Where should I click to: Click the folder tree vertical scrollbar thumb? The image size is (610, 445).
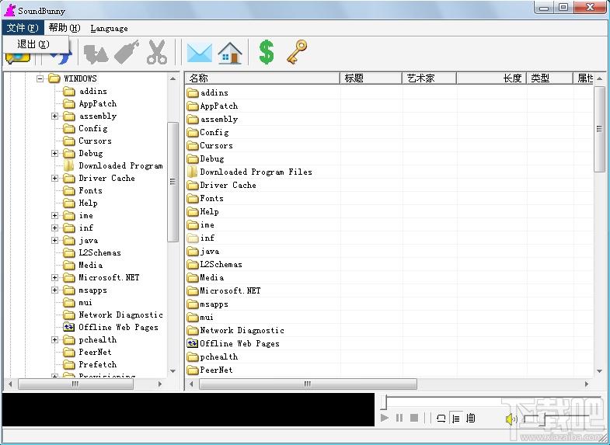pyautogui.click(x=173, y=182)
